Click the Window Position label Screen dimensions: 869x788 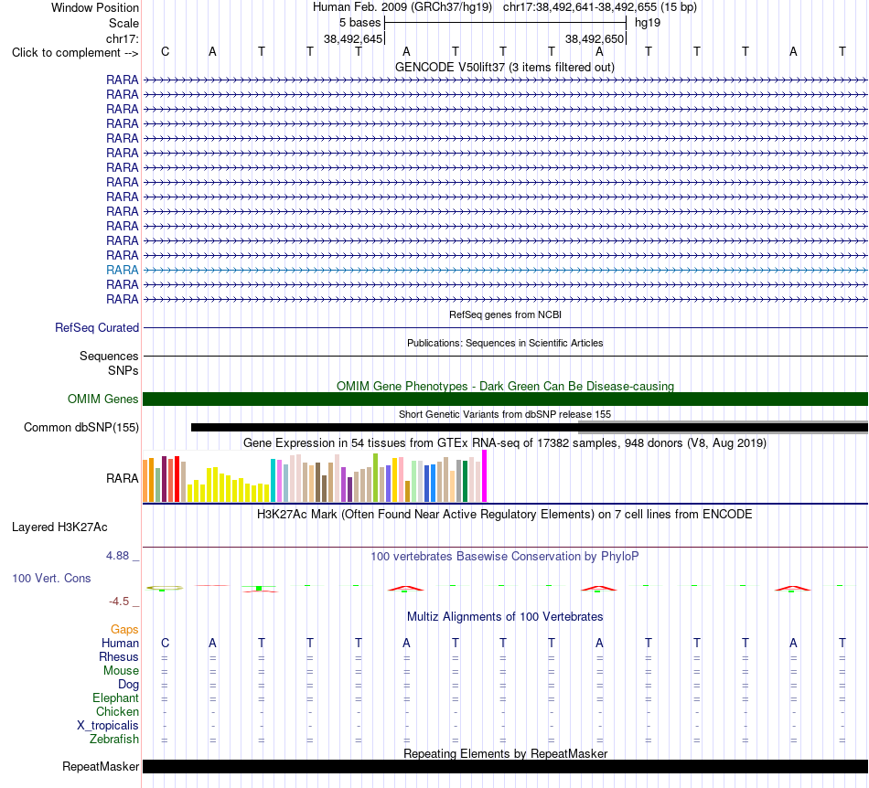(x=95, y=7)
